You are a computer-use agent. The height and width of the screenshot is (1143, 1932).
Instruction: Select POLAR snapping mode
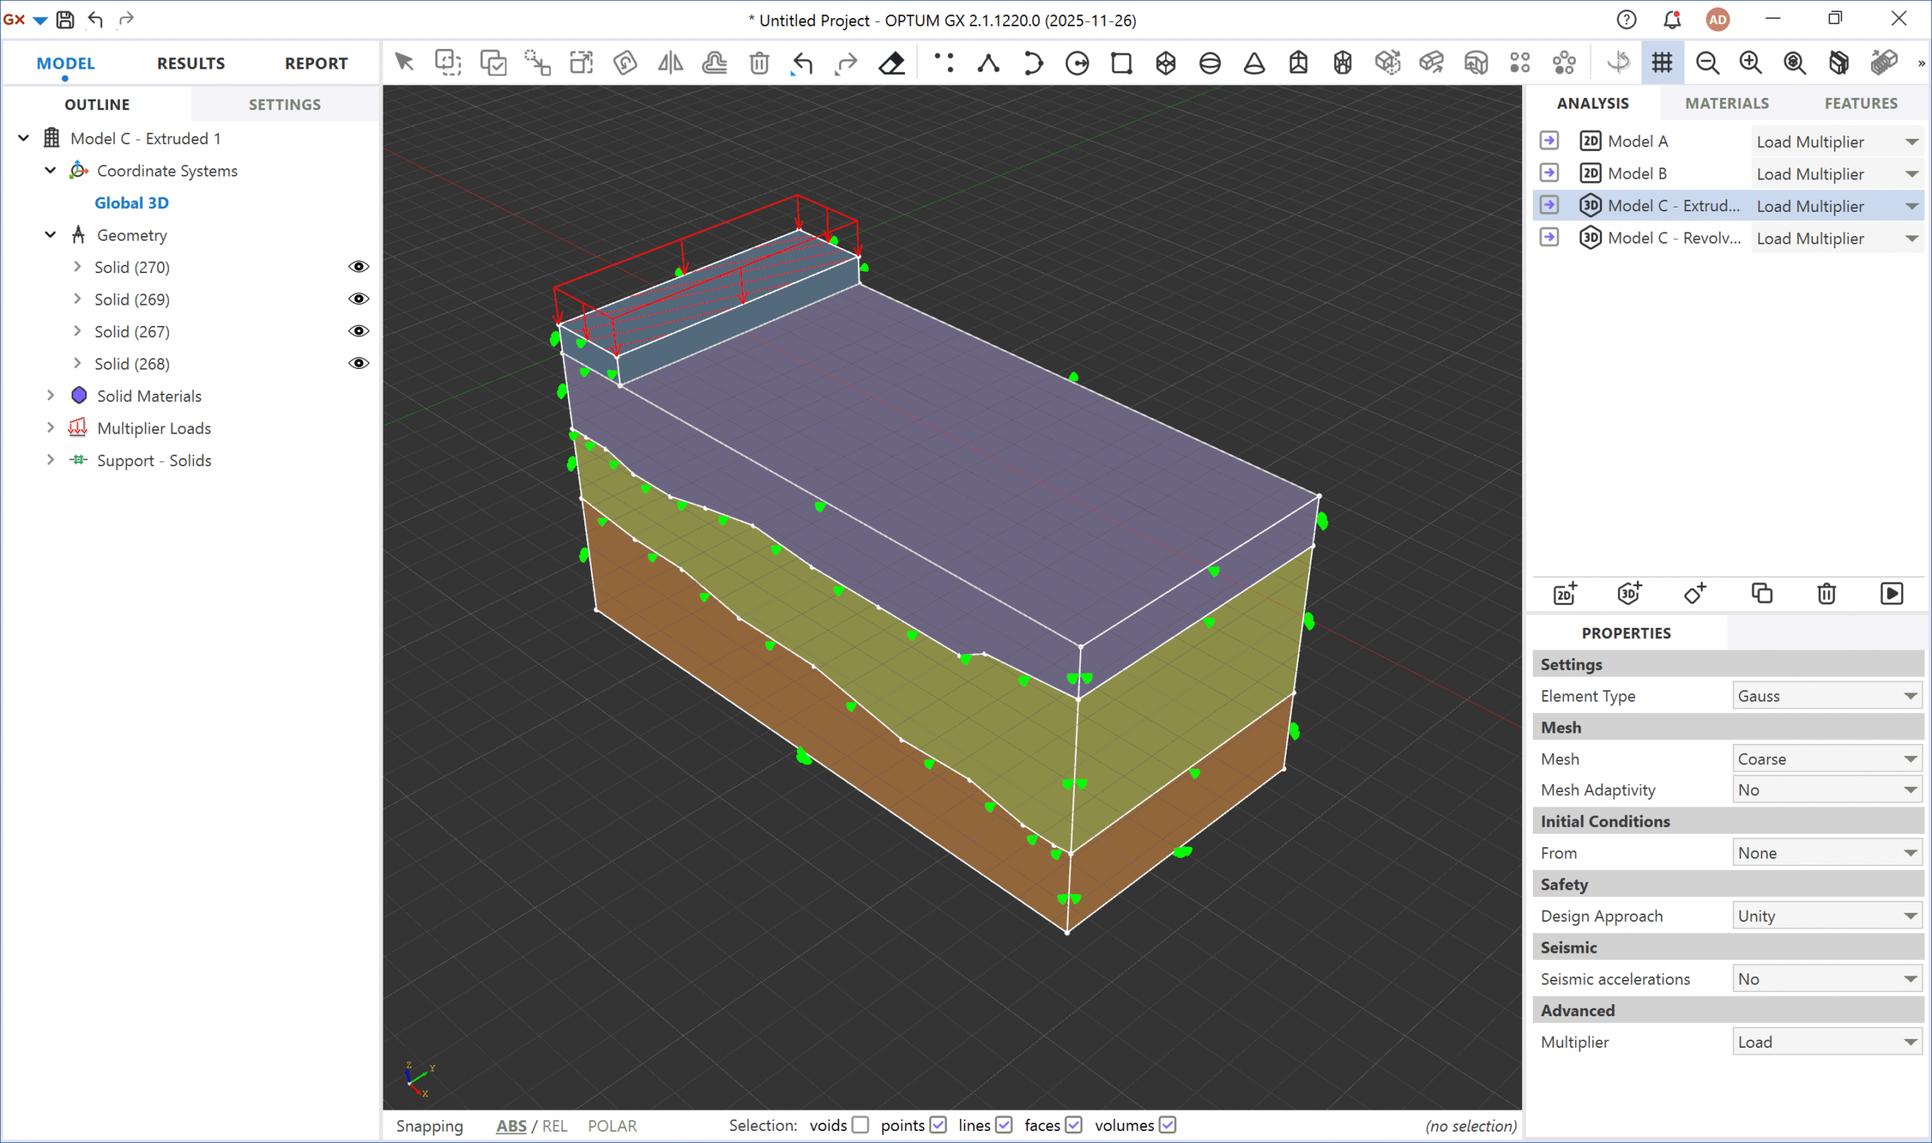click(x=612, y=1126)
